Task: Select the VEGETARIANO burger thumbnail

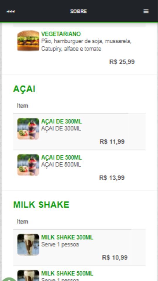Action: [x=28, y=41]
